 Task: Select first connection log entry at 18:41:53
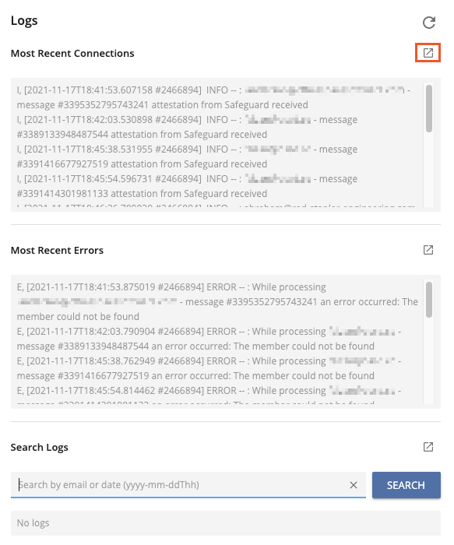pos(213,97)
